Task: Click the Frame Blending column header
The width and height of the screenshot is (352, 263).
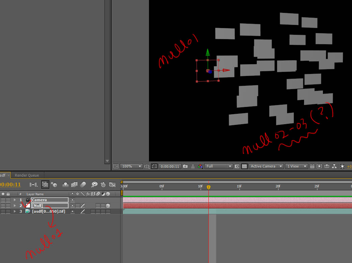Action: tap(93, 194)
